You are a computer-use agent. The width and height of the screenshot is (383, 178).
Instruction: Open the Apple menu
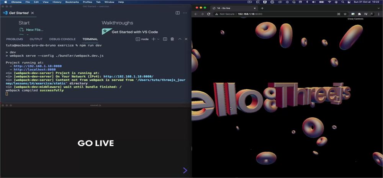[x=5, y=2]
